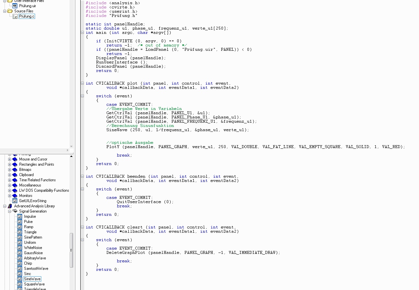Click the Advanced Analysis Library icon
The height and width of the screenshot is (290, 419).
click(10, 206)
